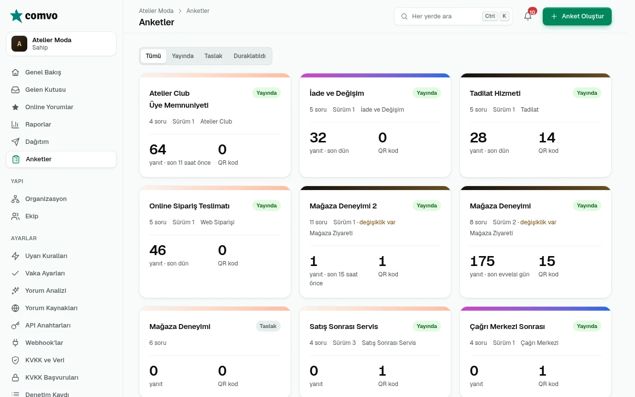Click the Ctrl K shortcut hint
The height and width of the screenshot is (397, 635).
pyautogui.click(x=496, y=16)
